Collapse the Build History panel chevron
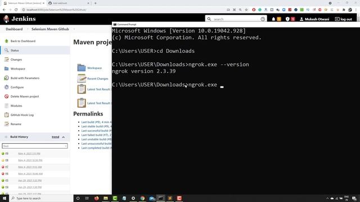Screen dimensions: 360x202 click(64, 137)
